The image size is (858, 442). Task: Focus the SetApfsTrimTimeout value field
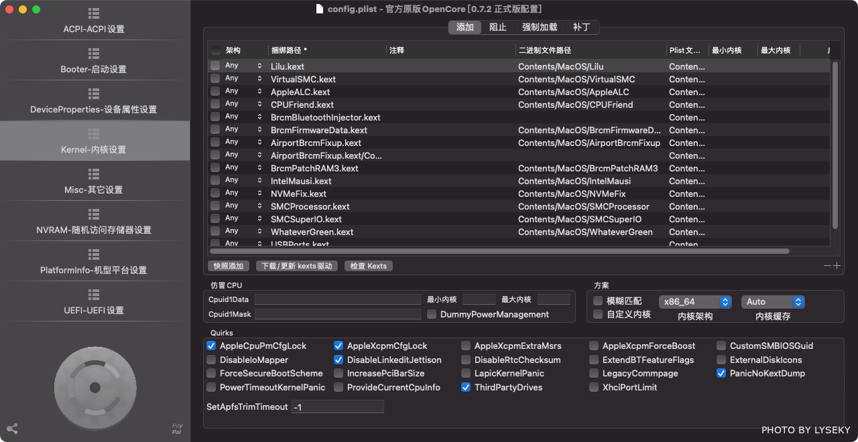coord(338,407)
